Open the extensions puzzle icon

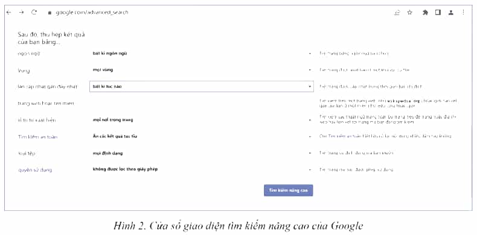coord(425,13)
